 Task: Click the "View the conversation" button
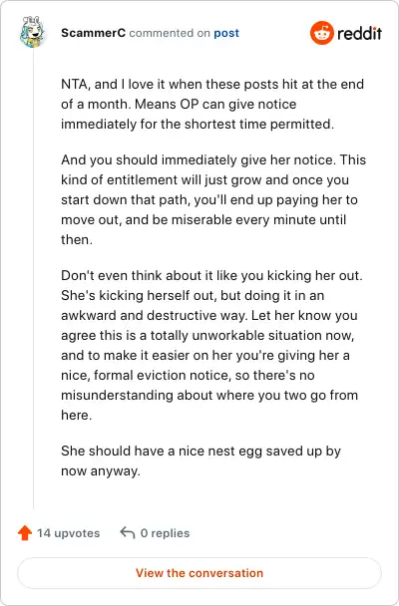coord(199,573)
